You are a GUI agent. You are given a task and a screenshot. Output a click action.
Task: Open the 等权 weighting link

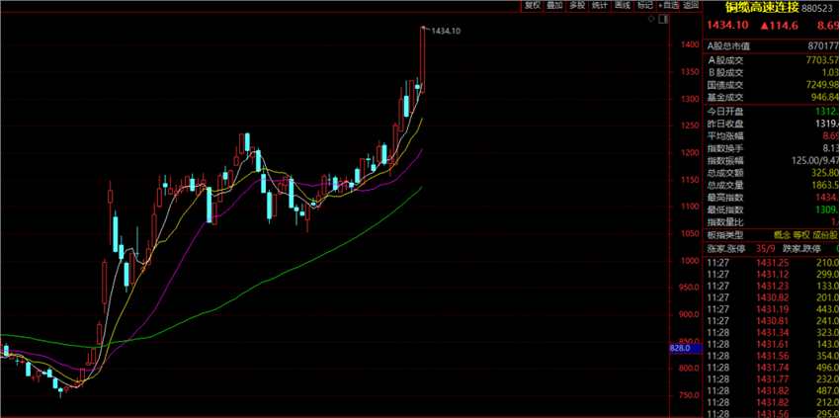[x=802, y=235]
